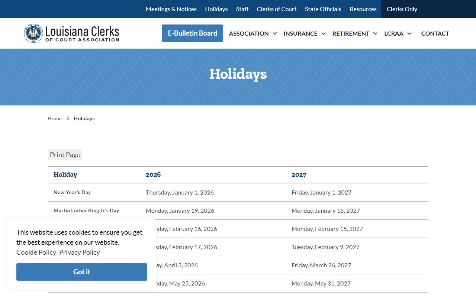Select Thursday, January 1, 2026 cell
The image size is (476, 297).
180,192
